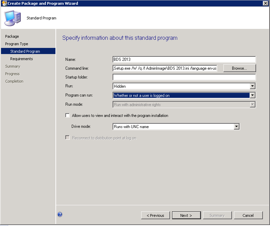Click the greyed-out Summary button
Screen dimensions: 270x226
tap(217, 215)
